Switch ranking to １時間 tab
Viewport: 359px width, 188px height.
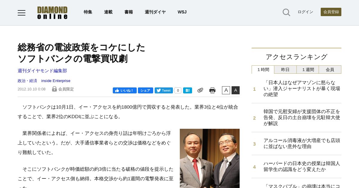point(263,70)
